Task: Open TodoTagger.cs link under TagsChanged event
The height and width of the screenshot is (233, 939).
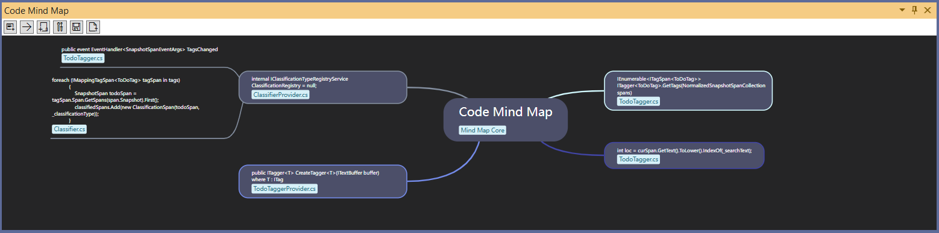Action: click(83, 58)
